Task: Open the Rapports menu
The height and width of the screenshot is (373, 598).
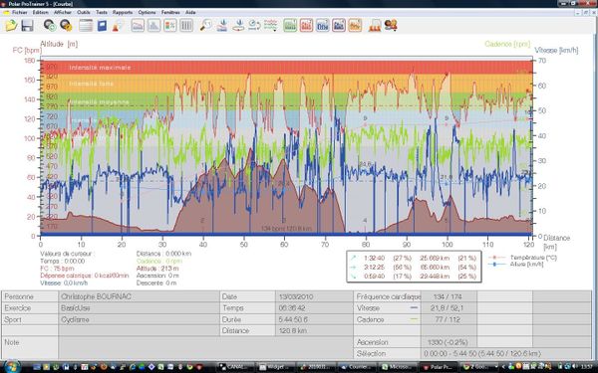Action: (x=123, y=12)
